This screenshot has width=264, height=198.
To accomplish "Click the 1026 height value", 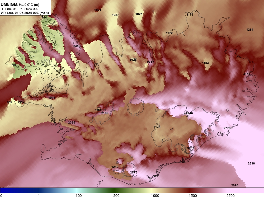I will [x=133, y=60].
